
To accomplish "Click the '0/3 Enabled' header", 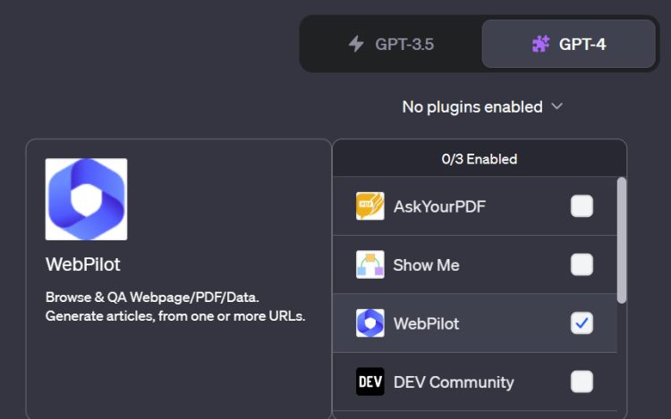I will (x=480, y=159).
